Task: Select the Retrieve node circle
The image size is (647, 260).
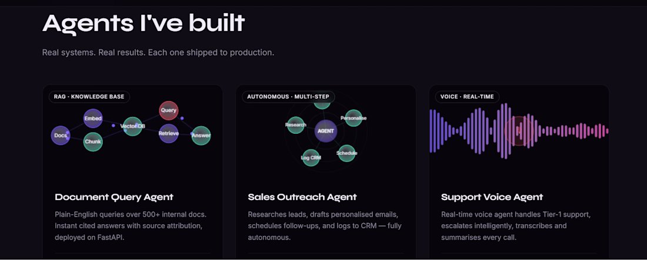Action: coord(168,133)
